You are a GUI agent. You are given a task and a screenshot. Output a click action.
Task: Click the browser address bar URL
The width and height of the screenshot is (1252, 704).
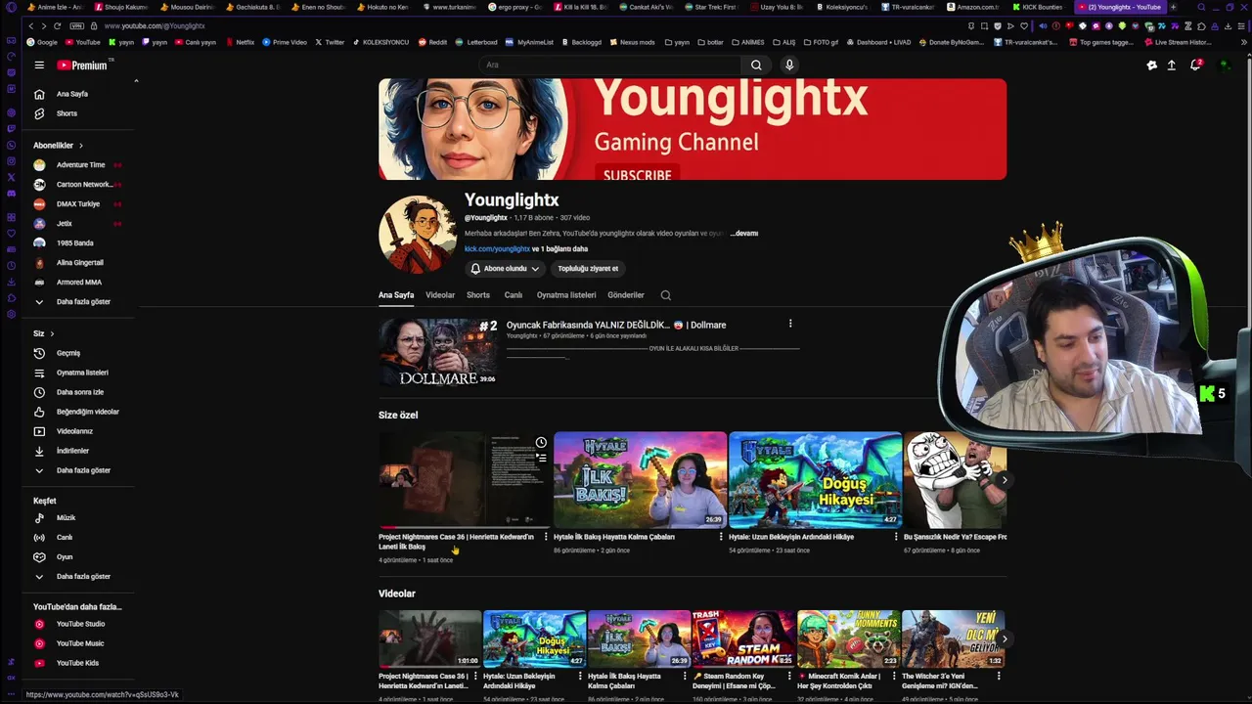pos(155,25)
